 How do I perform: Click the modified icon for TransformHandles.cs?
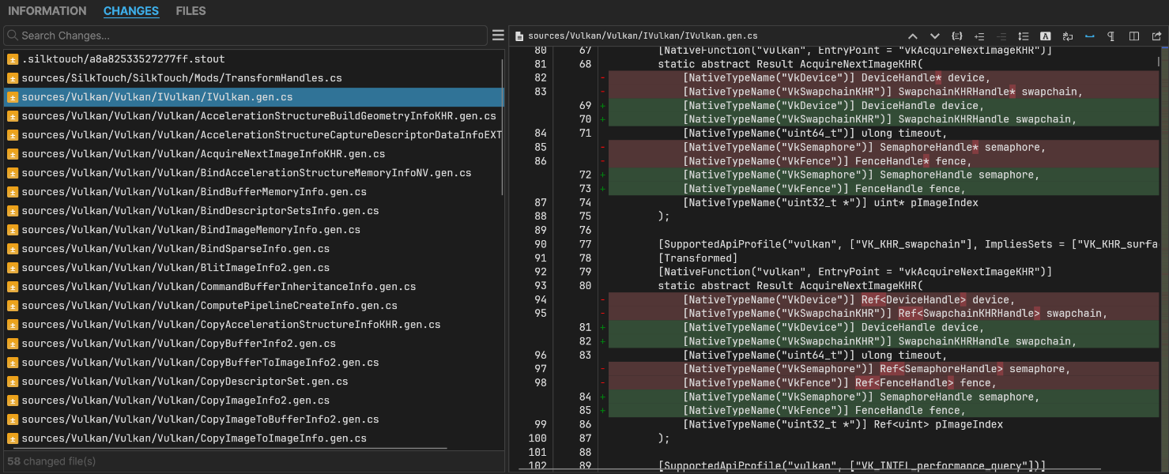[x=13, y=78]
